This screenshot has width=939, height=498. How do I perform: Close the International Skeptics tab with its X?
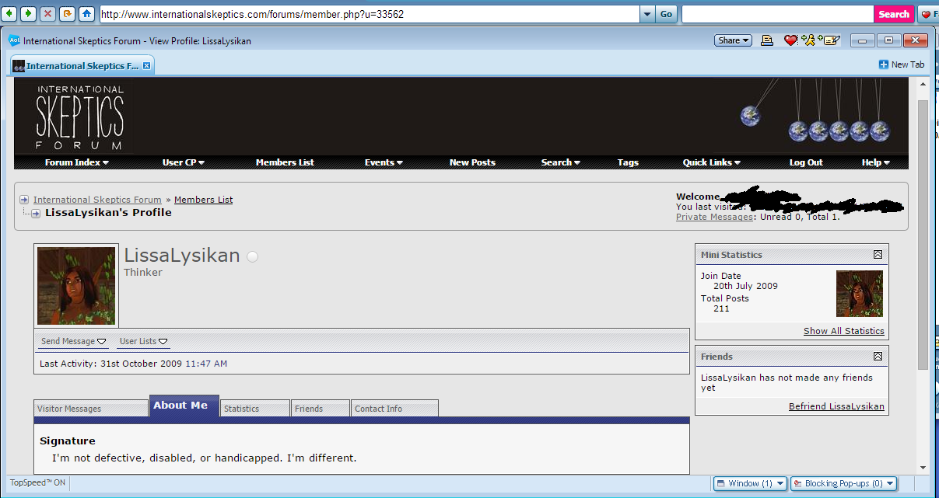click(146, 66)
